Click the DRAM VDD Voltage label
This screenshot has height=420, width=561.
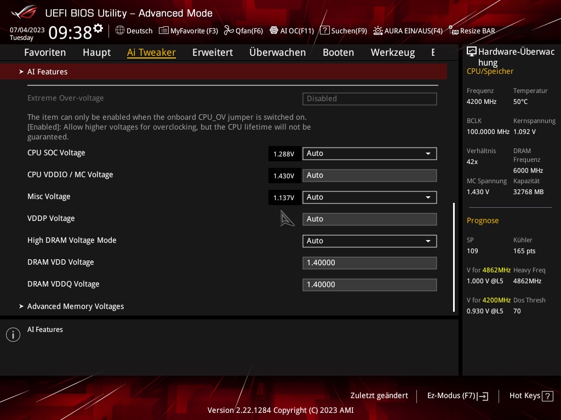point(60,262)
